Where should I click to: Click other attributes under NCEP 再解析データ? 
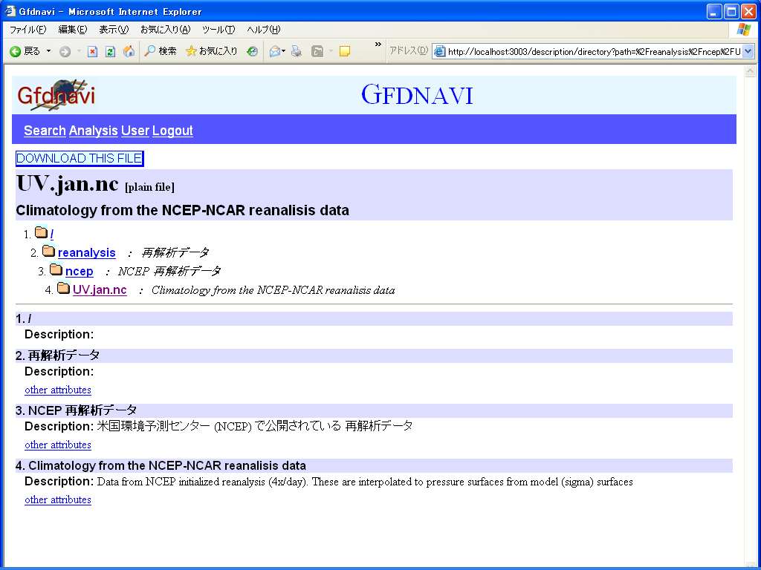point(58,445)
